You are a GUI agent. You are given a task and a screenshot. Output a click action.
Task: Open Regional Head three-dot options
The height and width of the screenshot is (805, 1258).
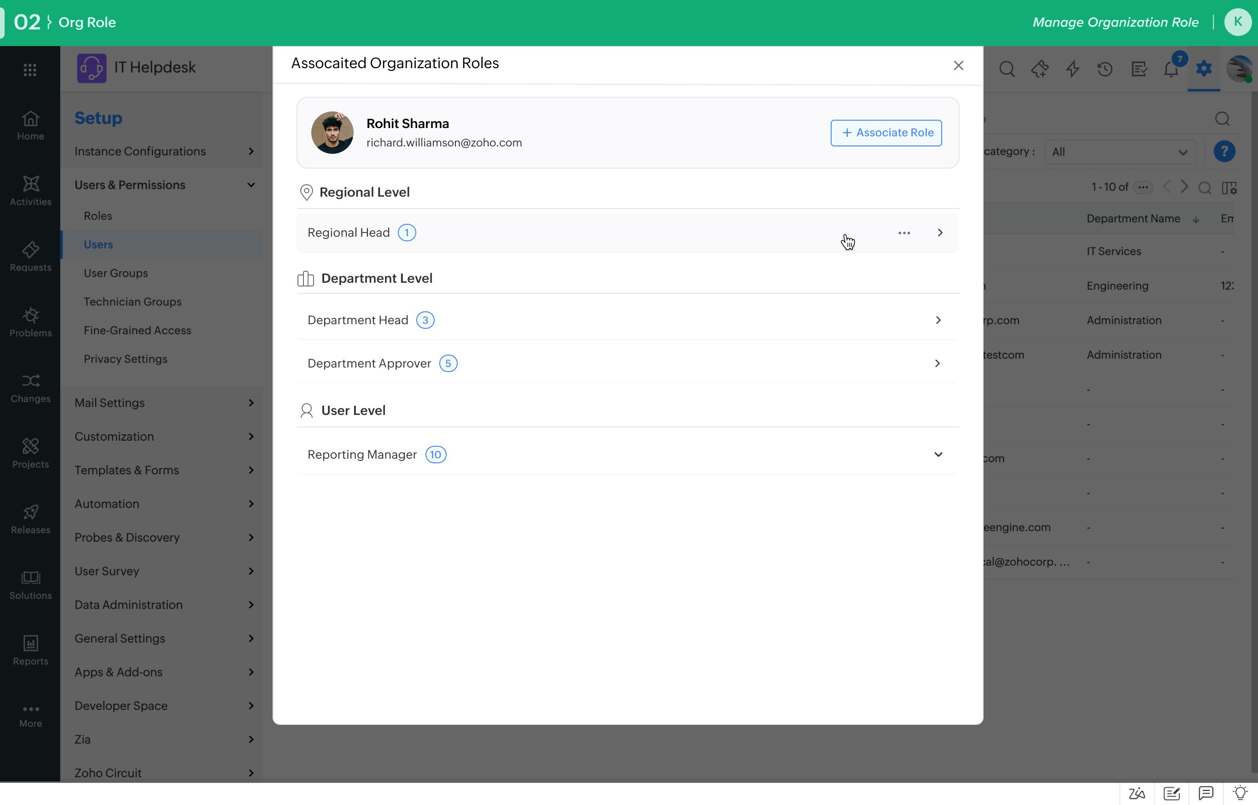coord(904,233)
